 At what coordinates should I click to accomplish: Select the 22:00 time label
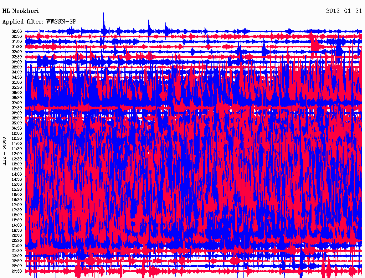point(17,256)
